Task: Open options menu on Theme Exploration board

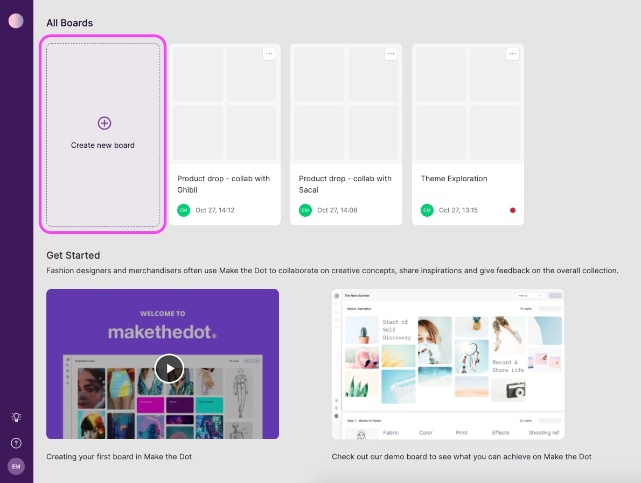Action: [x=513, y=53]
